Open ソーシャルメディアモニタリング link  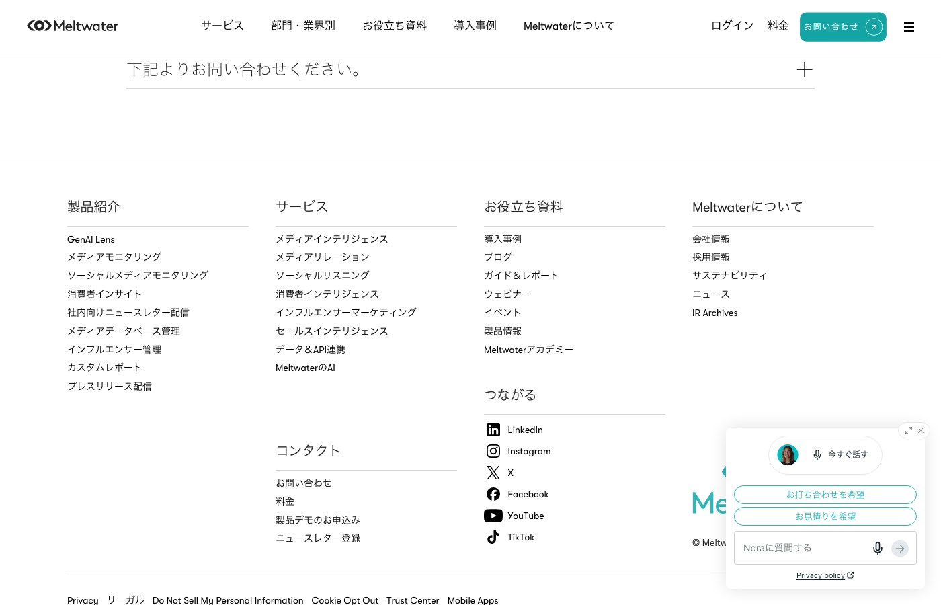138,276
